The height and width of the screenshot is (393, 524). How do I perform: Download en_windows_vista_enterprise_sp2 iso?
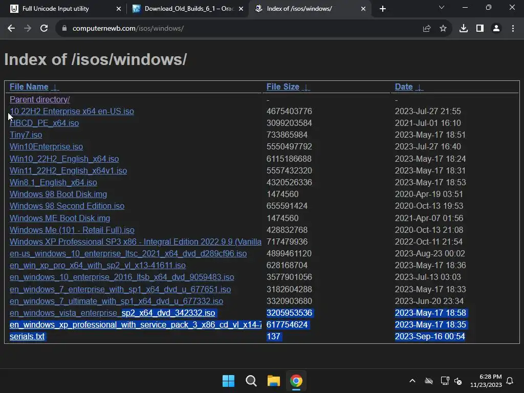click(x=112, y=313)
